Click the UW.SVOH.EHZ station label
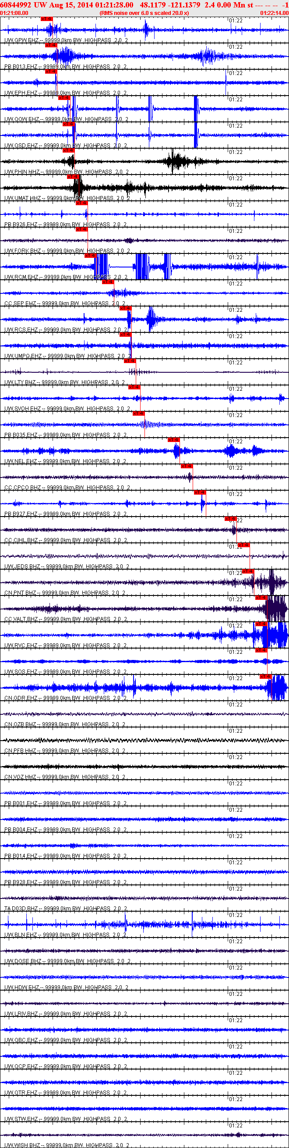 [23, 409]
